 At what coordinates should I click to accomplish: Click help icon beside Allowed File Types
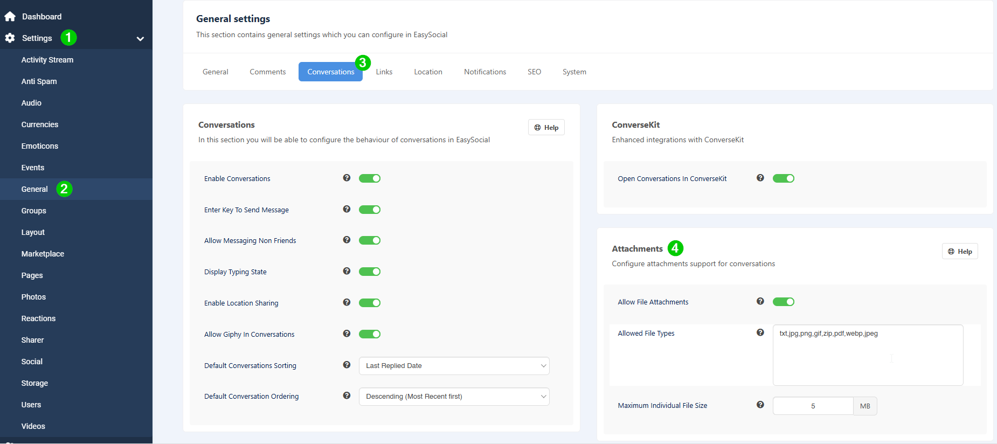(x=760, y=332)
